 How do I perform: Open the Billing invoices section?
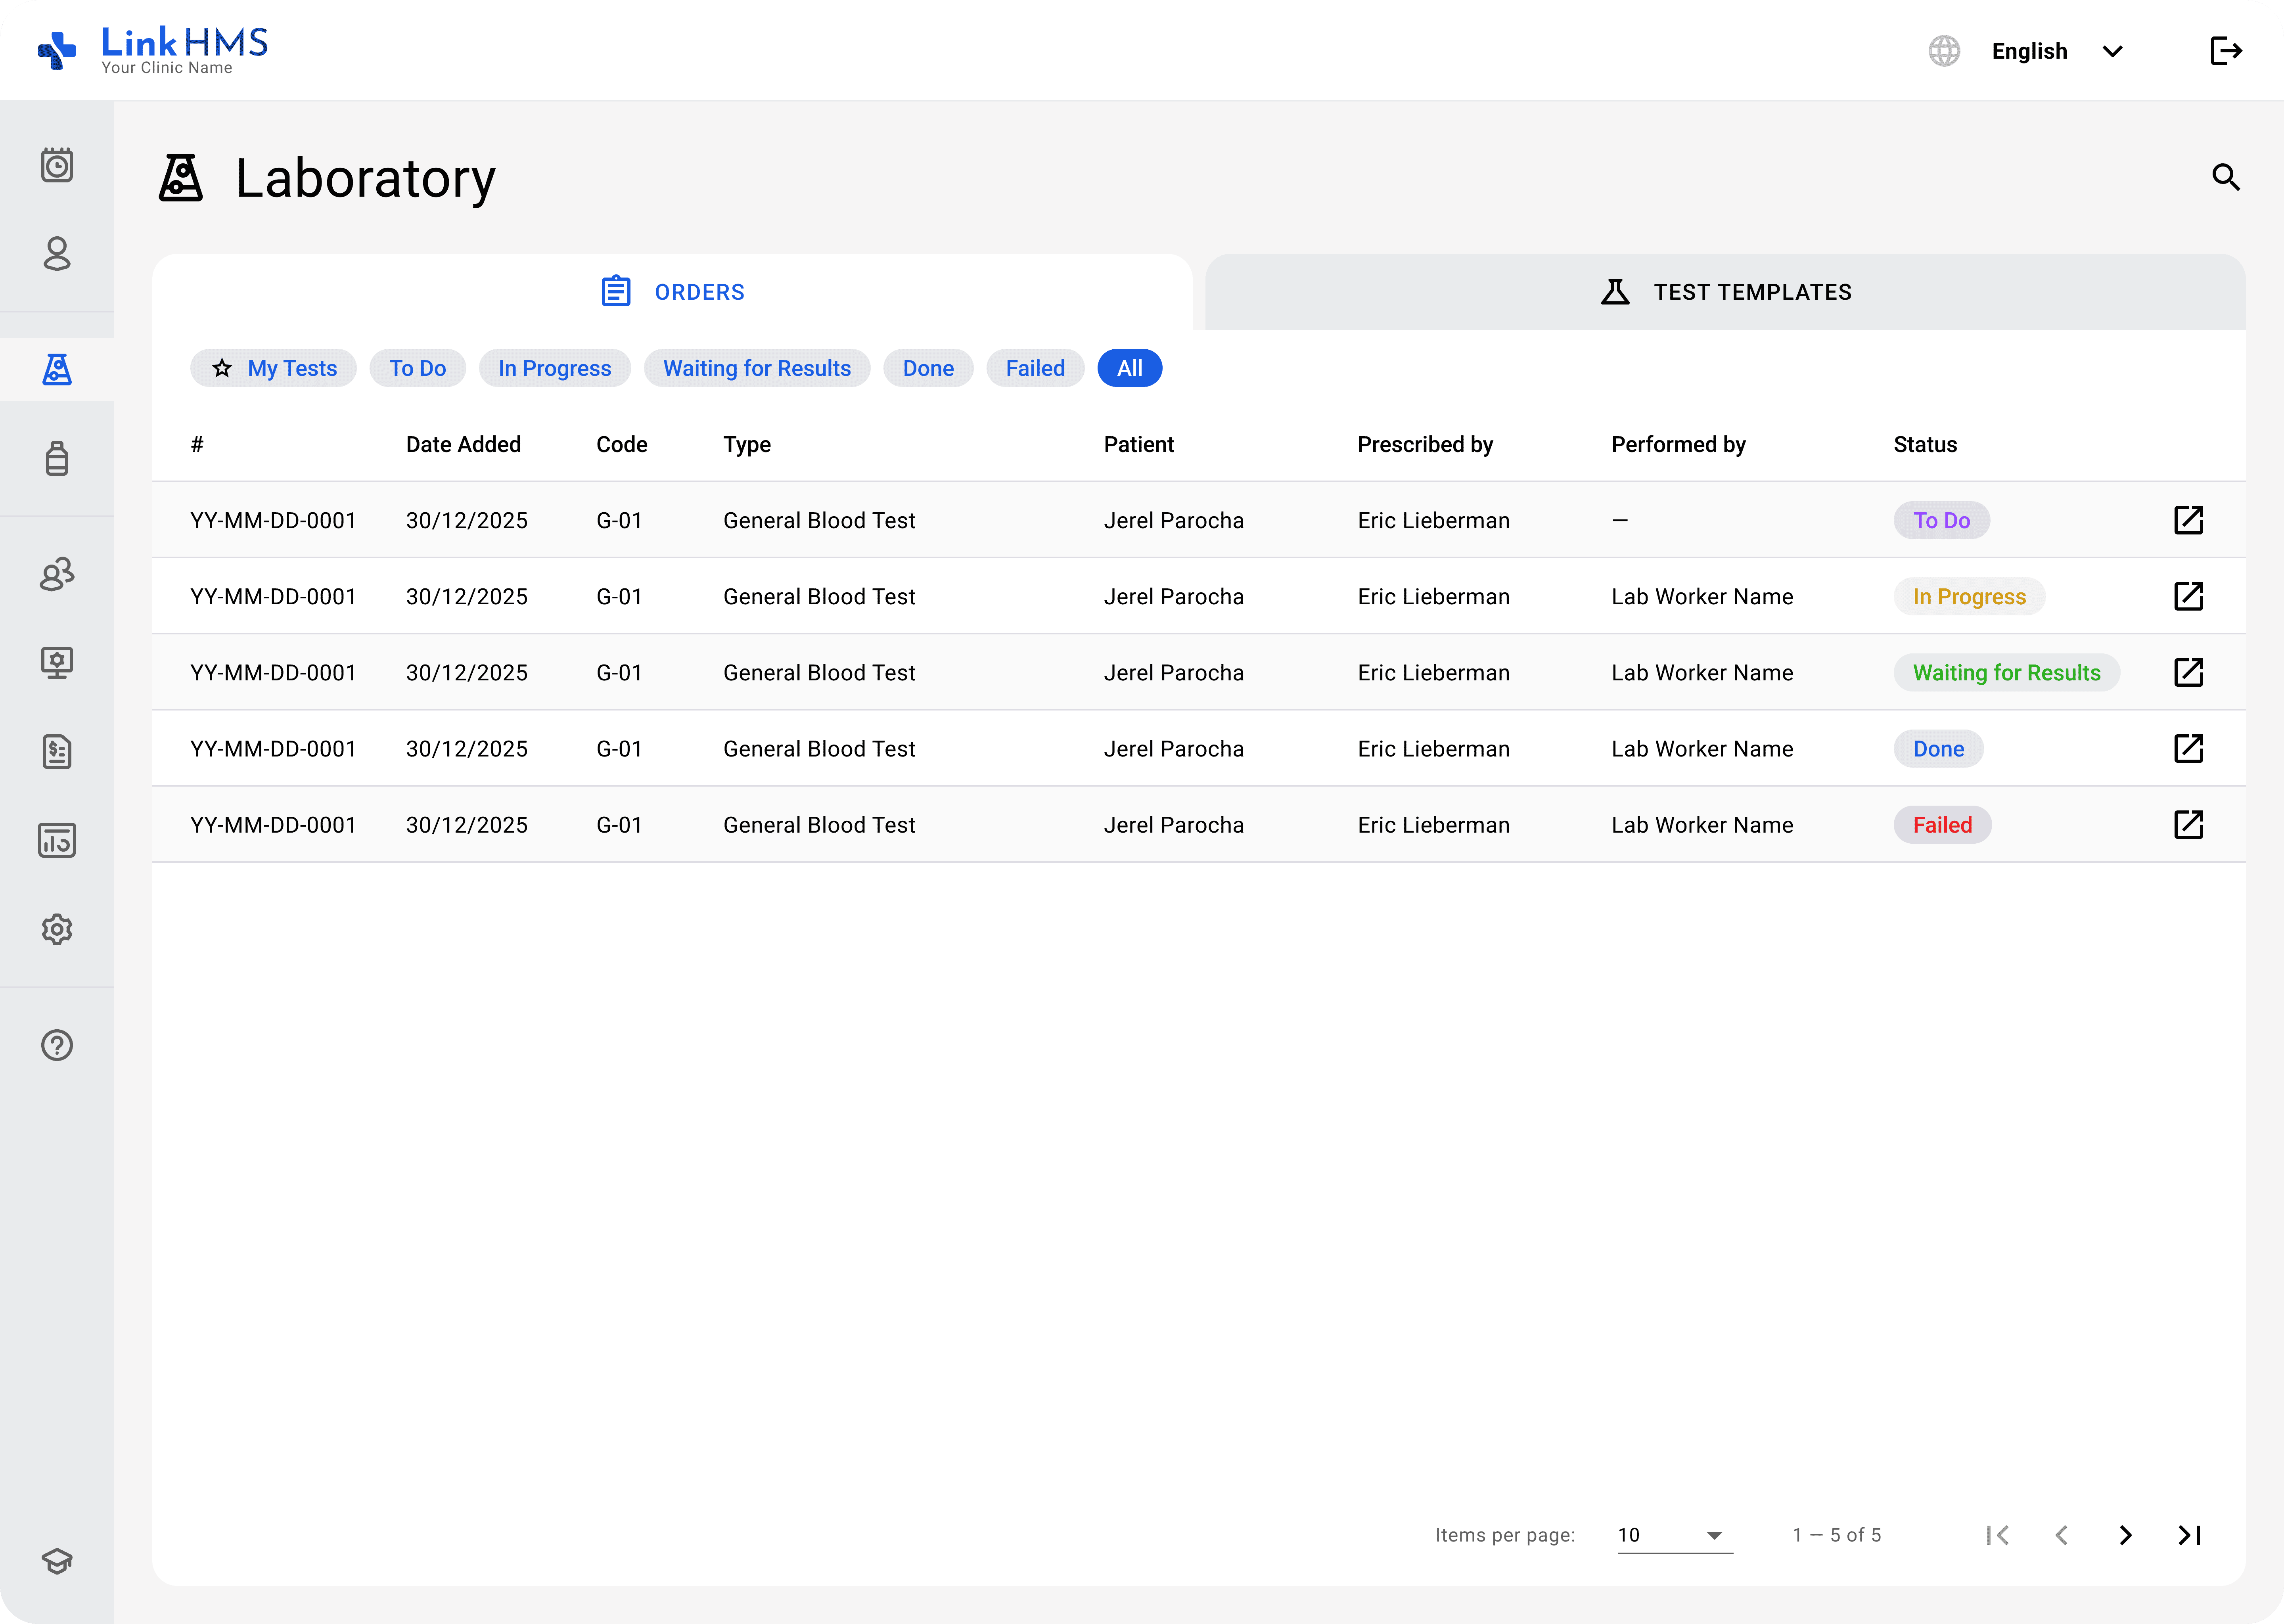pos(57,751)
